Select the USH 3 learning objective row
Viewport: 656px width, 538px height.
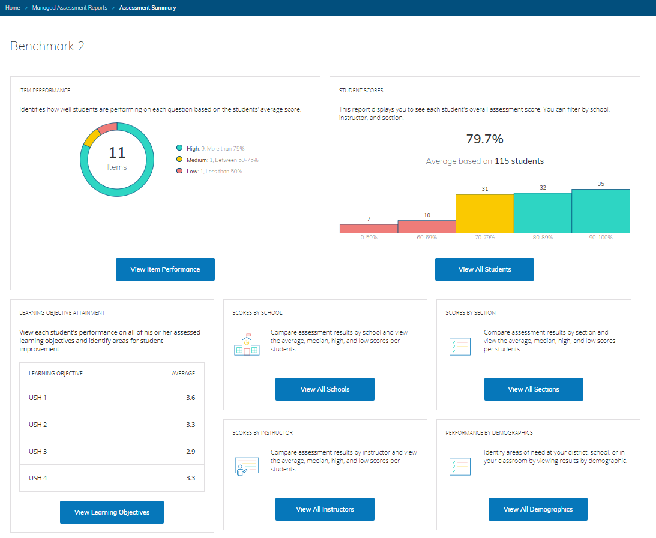pos(112,452)
